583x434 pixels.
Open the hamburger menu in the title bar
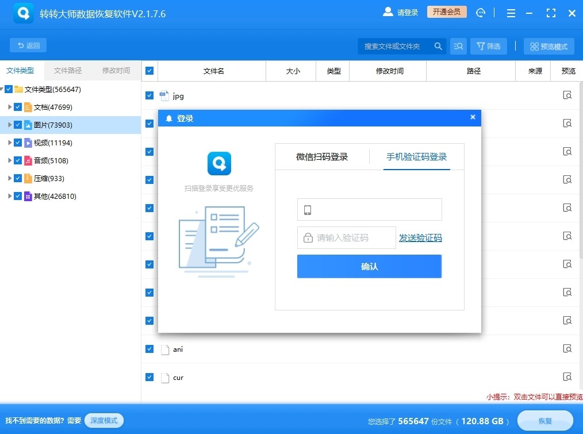pyautogui.click(x=511, y=12)
